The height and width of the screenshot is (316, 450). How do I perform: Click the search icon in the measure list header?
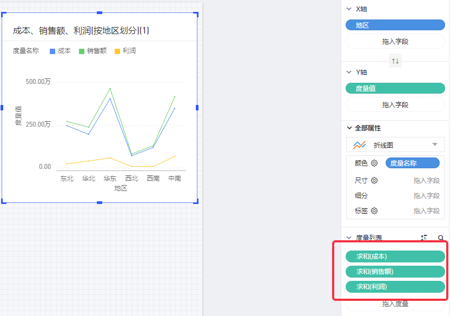[x=441, y=238]
